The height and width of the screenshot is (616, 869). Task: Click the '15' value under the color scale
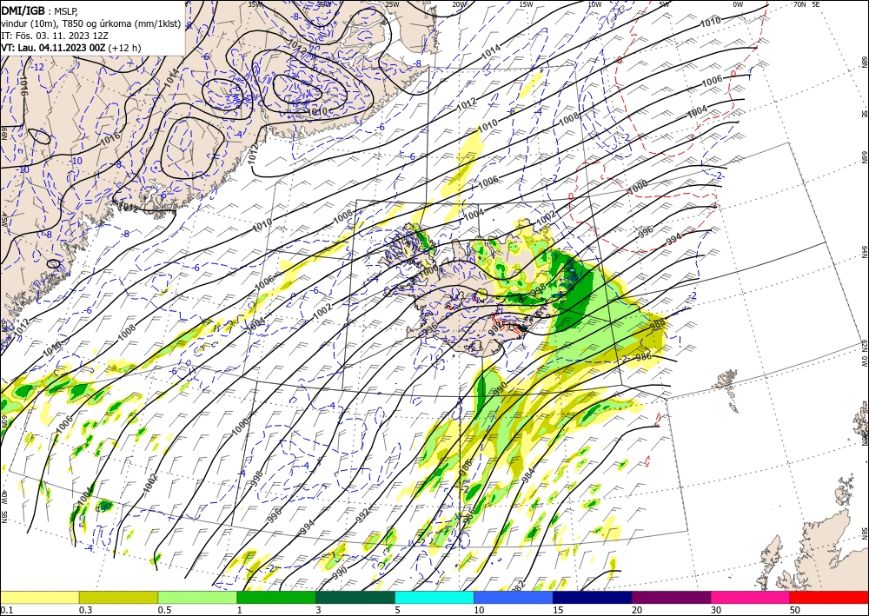click(x=558, y=610)
